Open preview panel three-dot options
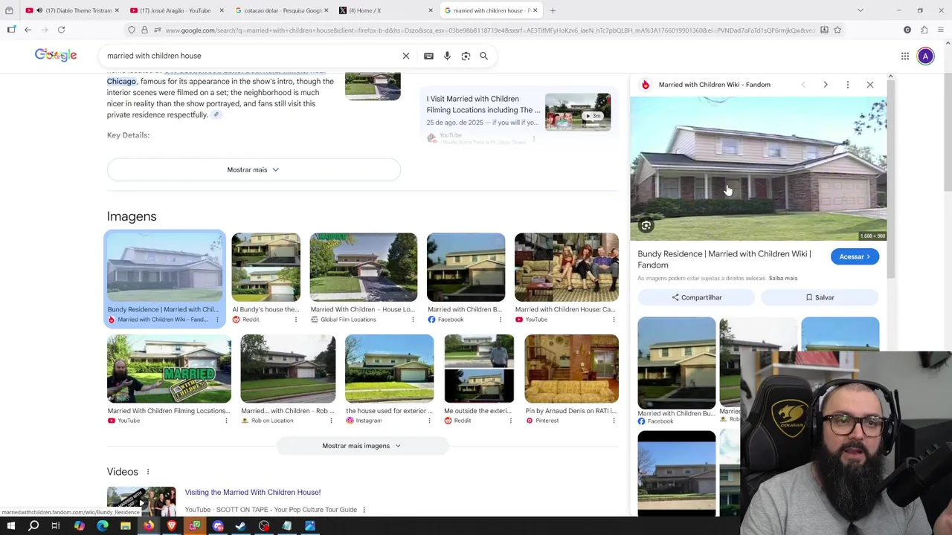 point(847,85)
